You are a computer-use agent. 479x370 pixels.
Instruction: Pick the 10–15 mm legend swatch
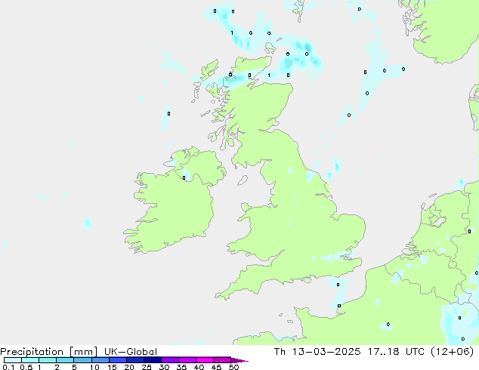[x=100, y=360]
